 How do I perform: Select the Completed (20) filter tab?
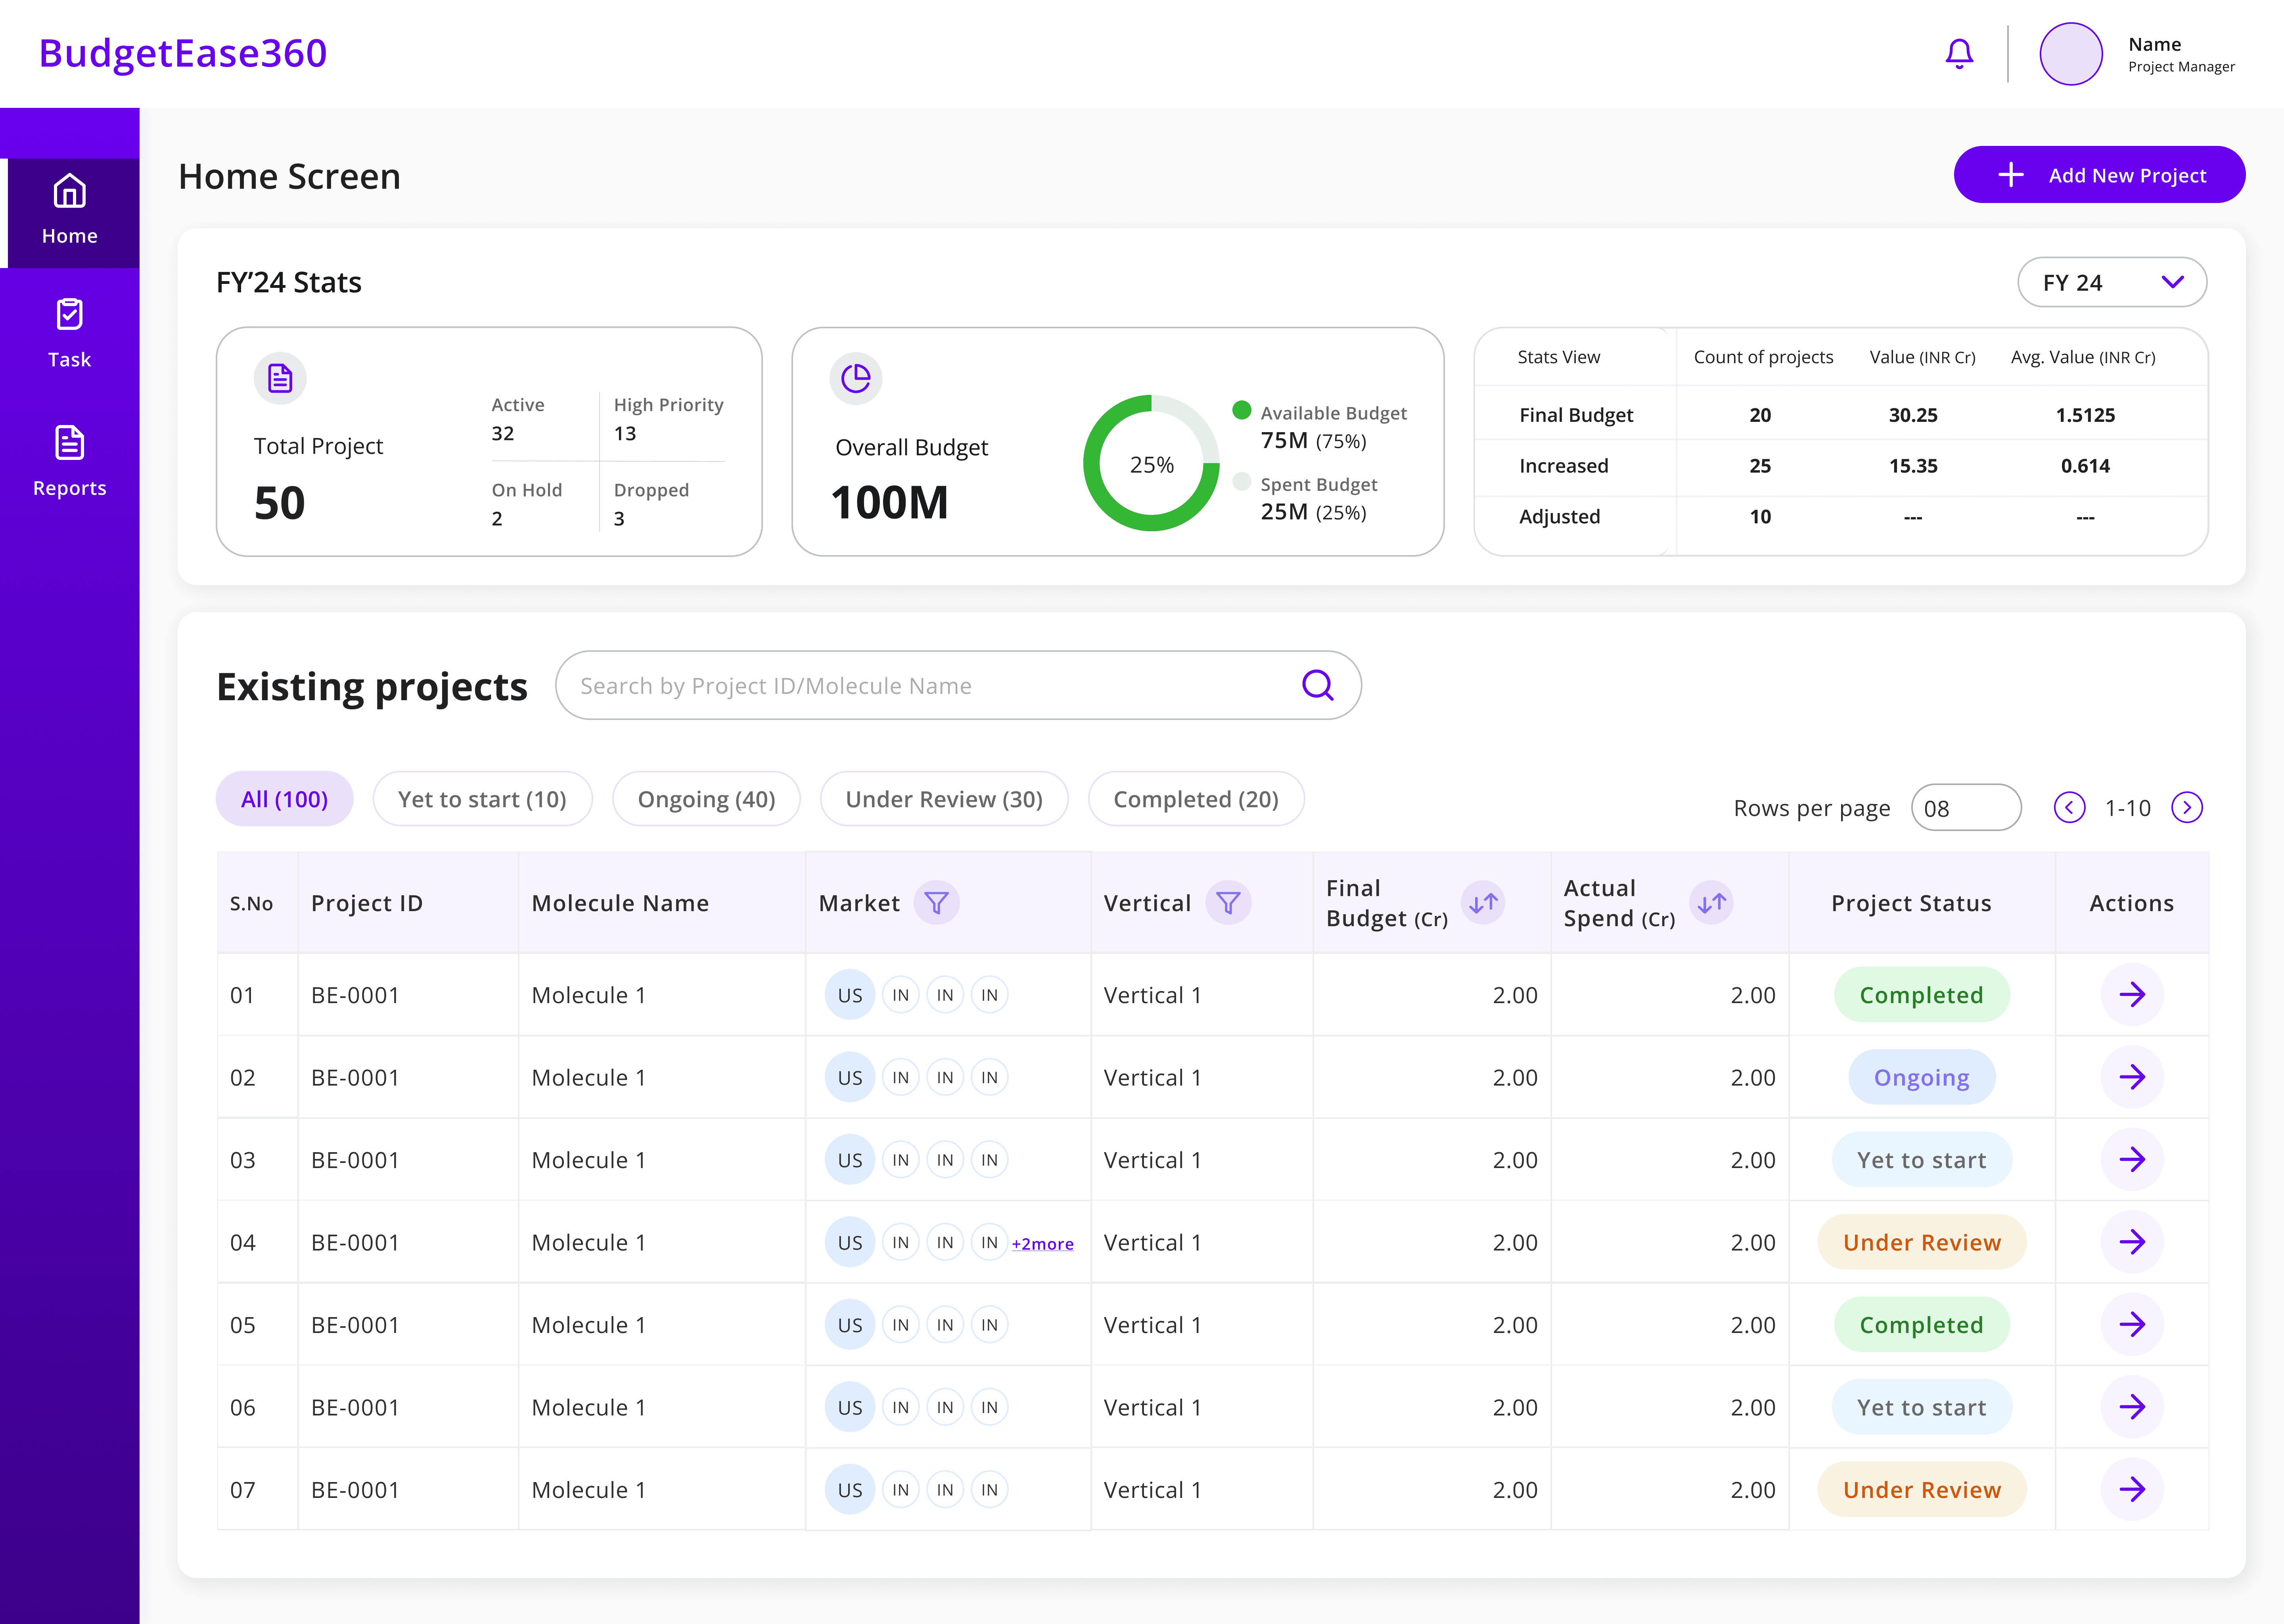[1195, 799]
